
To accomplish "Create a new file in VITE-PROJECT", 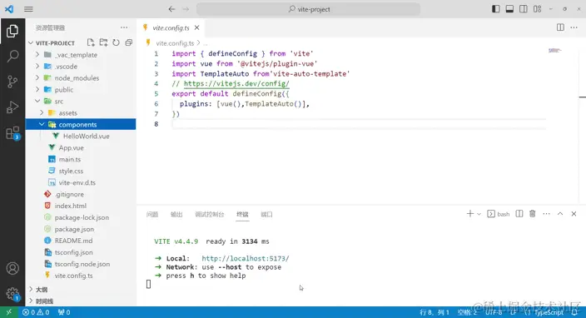I will [x=91, y=42].
